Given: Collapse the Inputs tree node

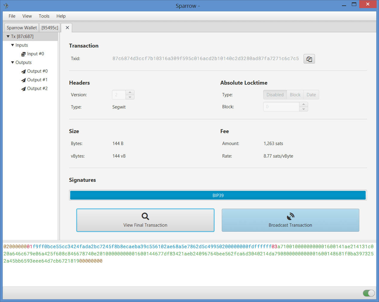Looking at the screenshot, I should point(13,45).
